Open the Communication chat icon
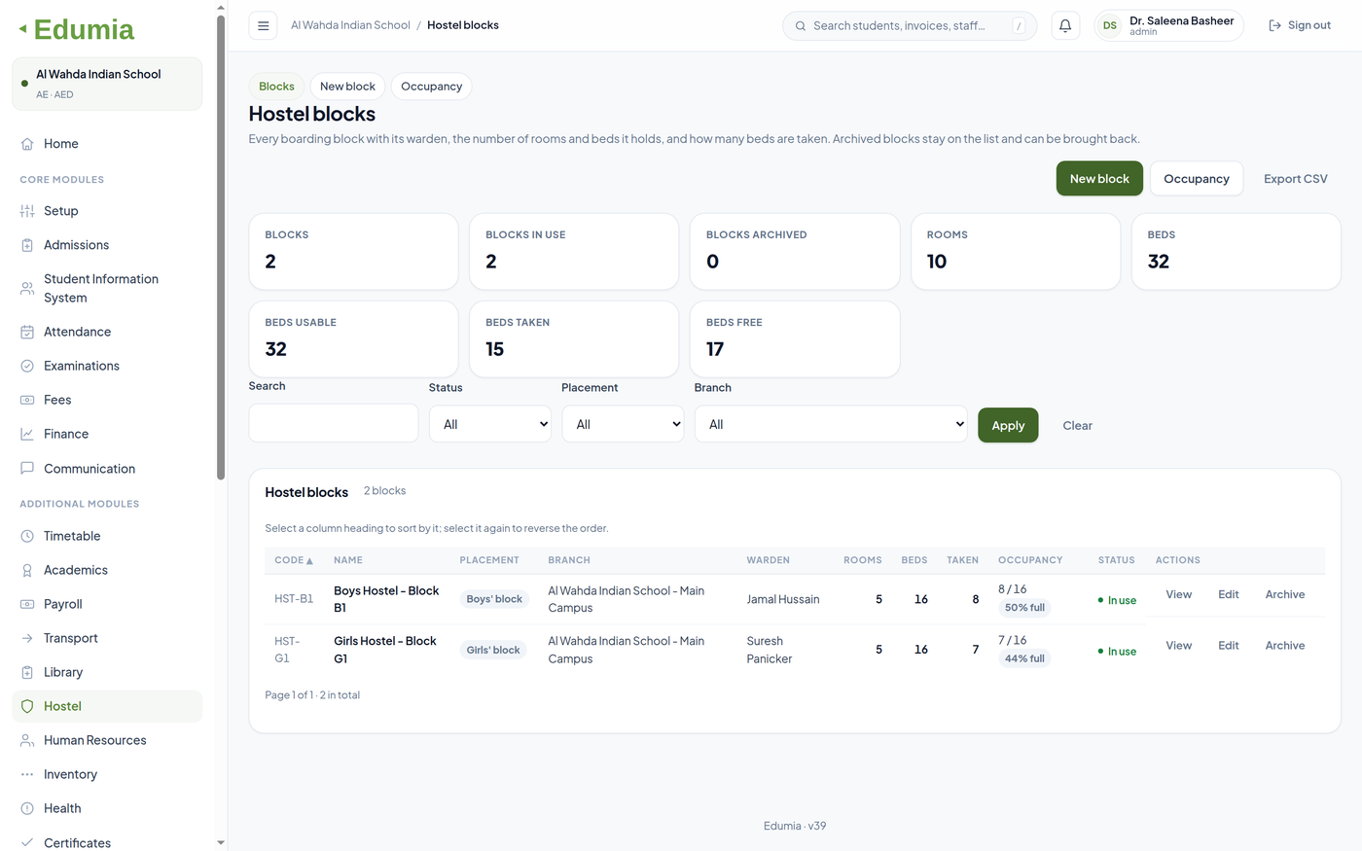The height and width of the screenshot is (851, 1362). click(27, 468)
